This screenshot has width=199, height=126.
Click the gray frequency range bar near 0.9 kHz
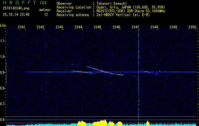point(6,73)
